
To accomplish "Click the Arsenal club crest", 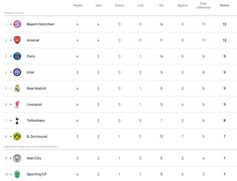I will pyautogui.click(x=17, y=40).
